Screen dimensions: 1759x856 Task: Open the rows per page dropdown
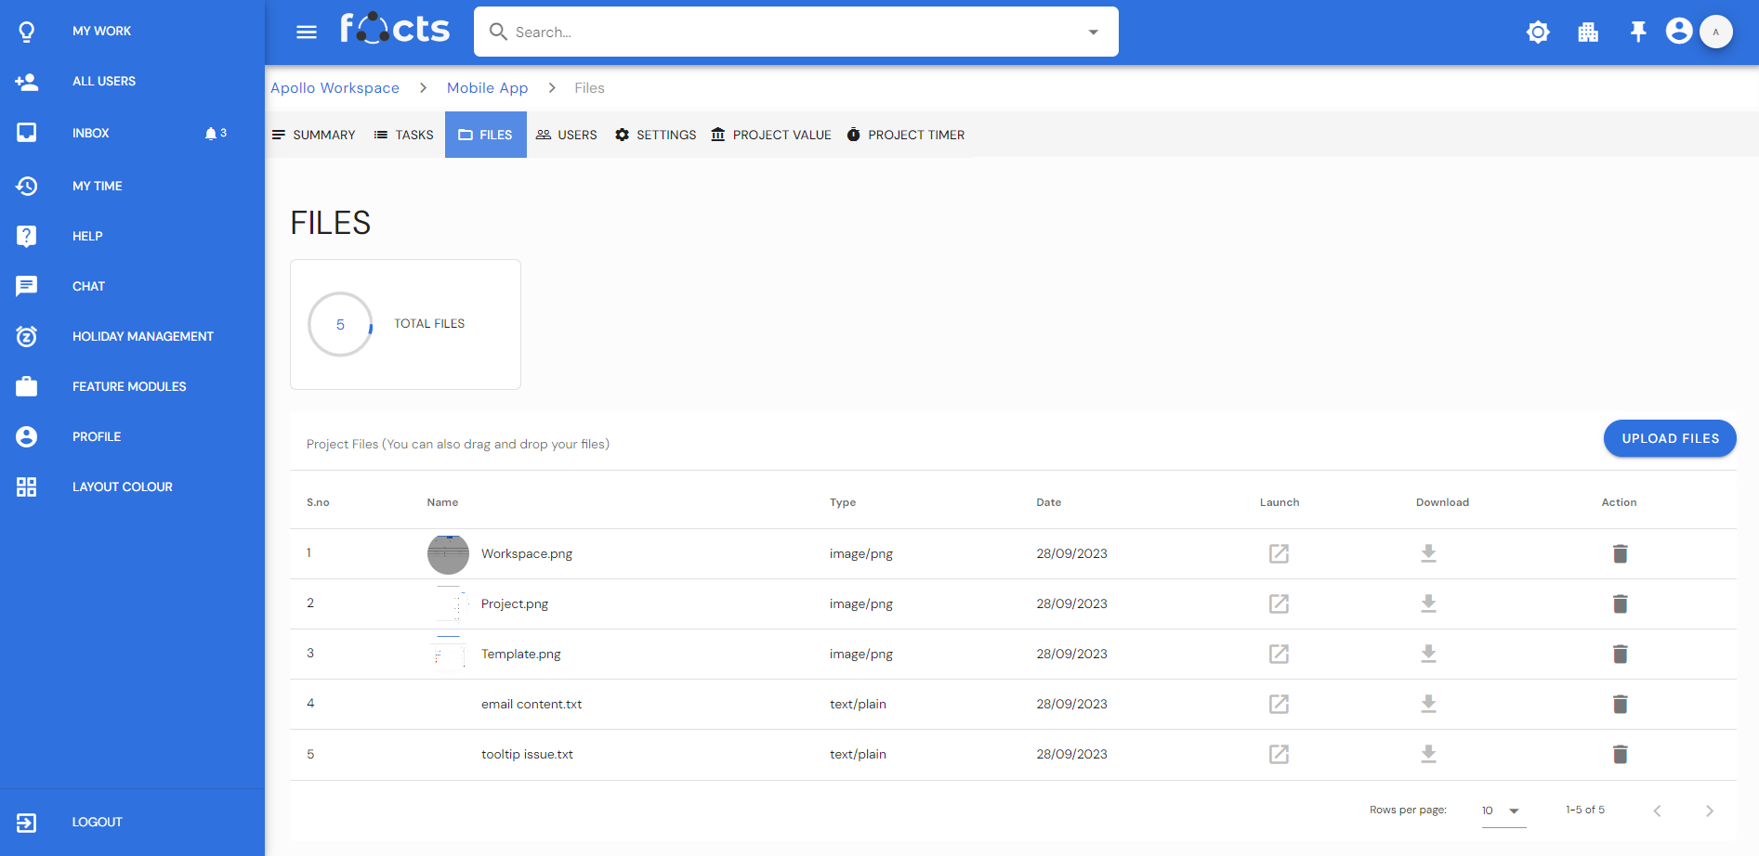(x=1503, y=811)
